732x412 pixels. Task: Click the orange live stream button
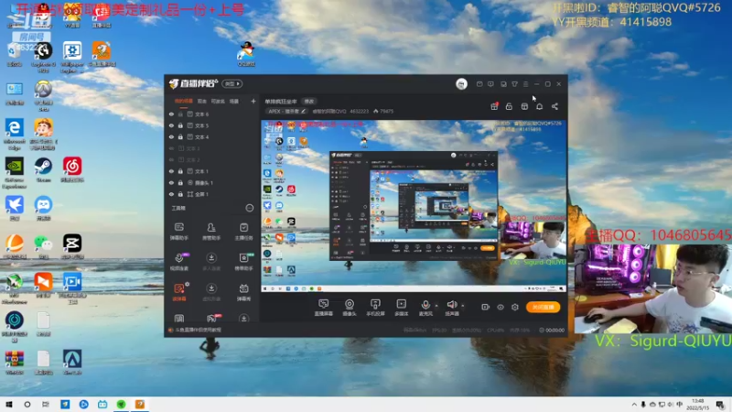pyautogui.click(x=543, y=307)
